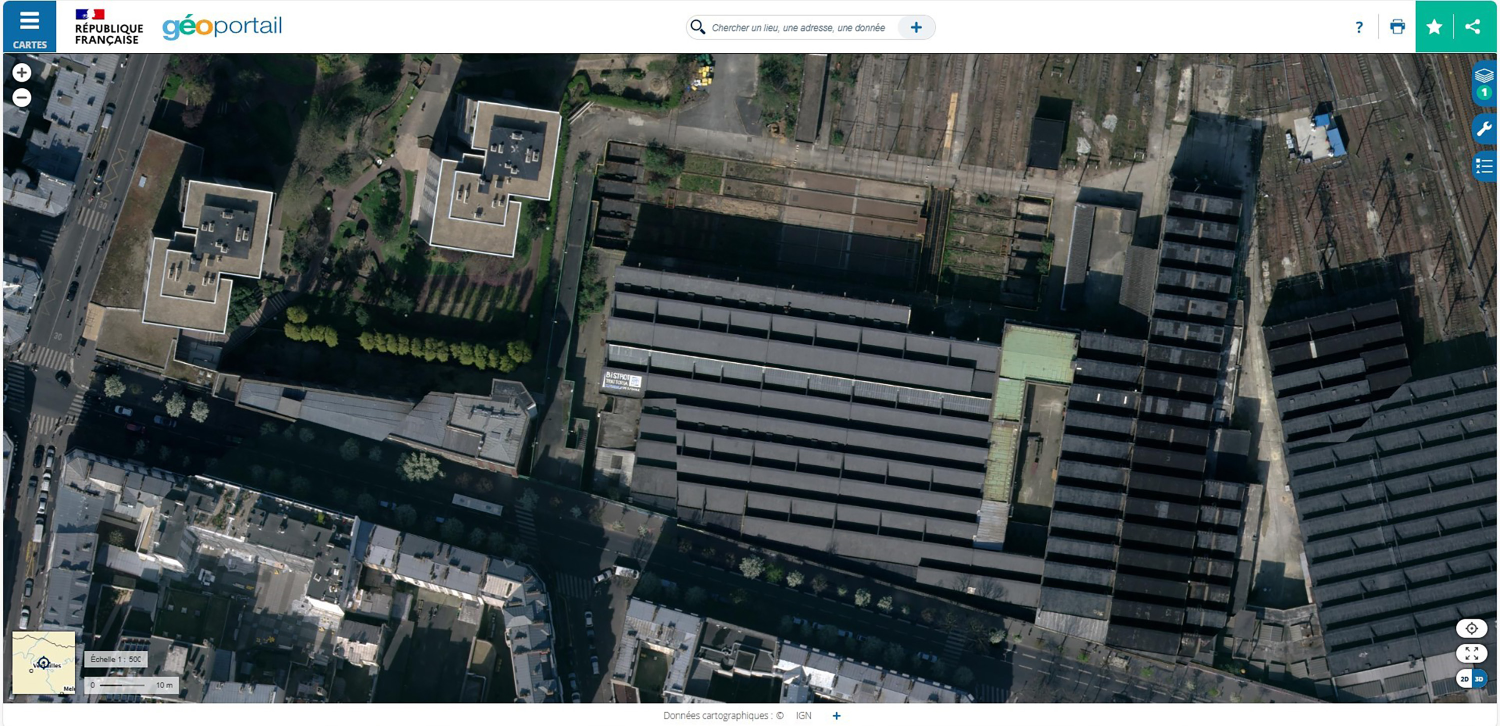Click the search magnifier icon
The image size is (1500, 726).
[x=697, y=27]
